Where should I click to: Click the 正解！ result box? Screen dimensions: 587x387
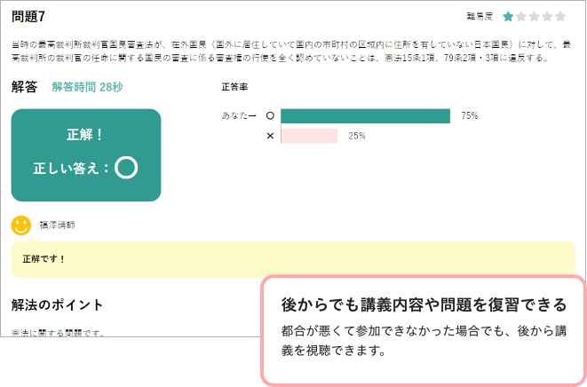[86, 155]
